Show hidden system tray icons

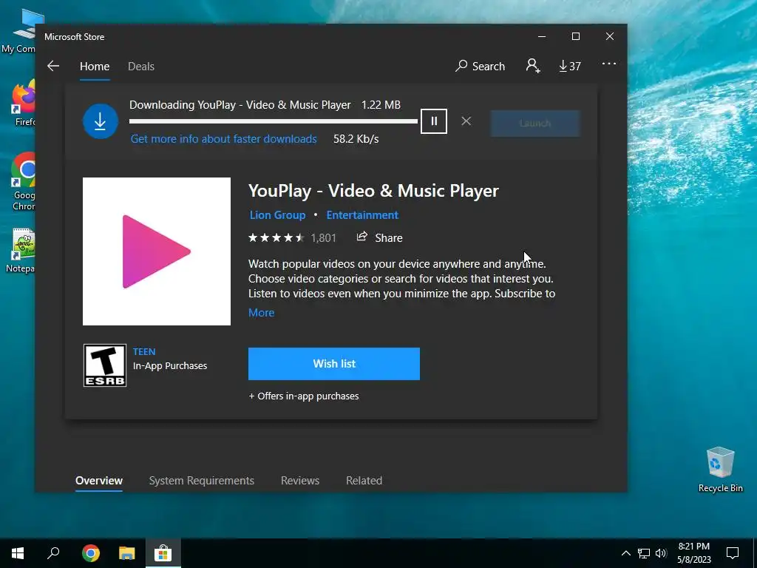coord(625,553)
